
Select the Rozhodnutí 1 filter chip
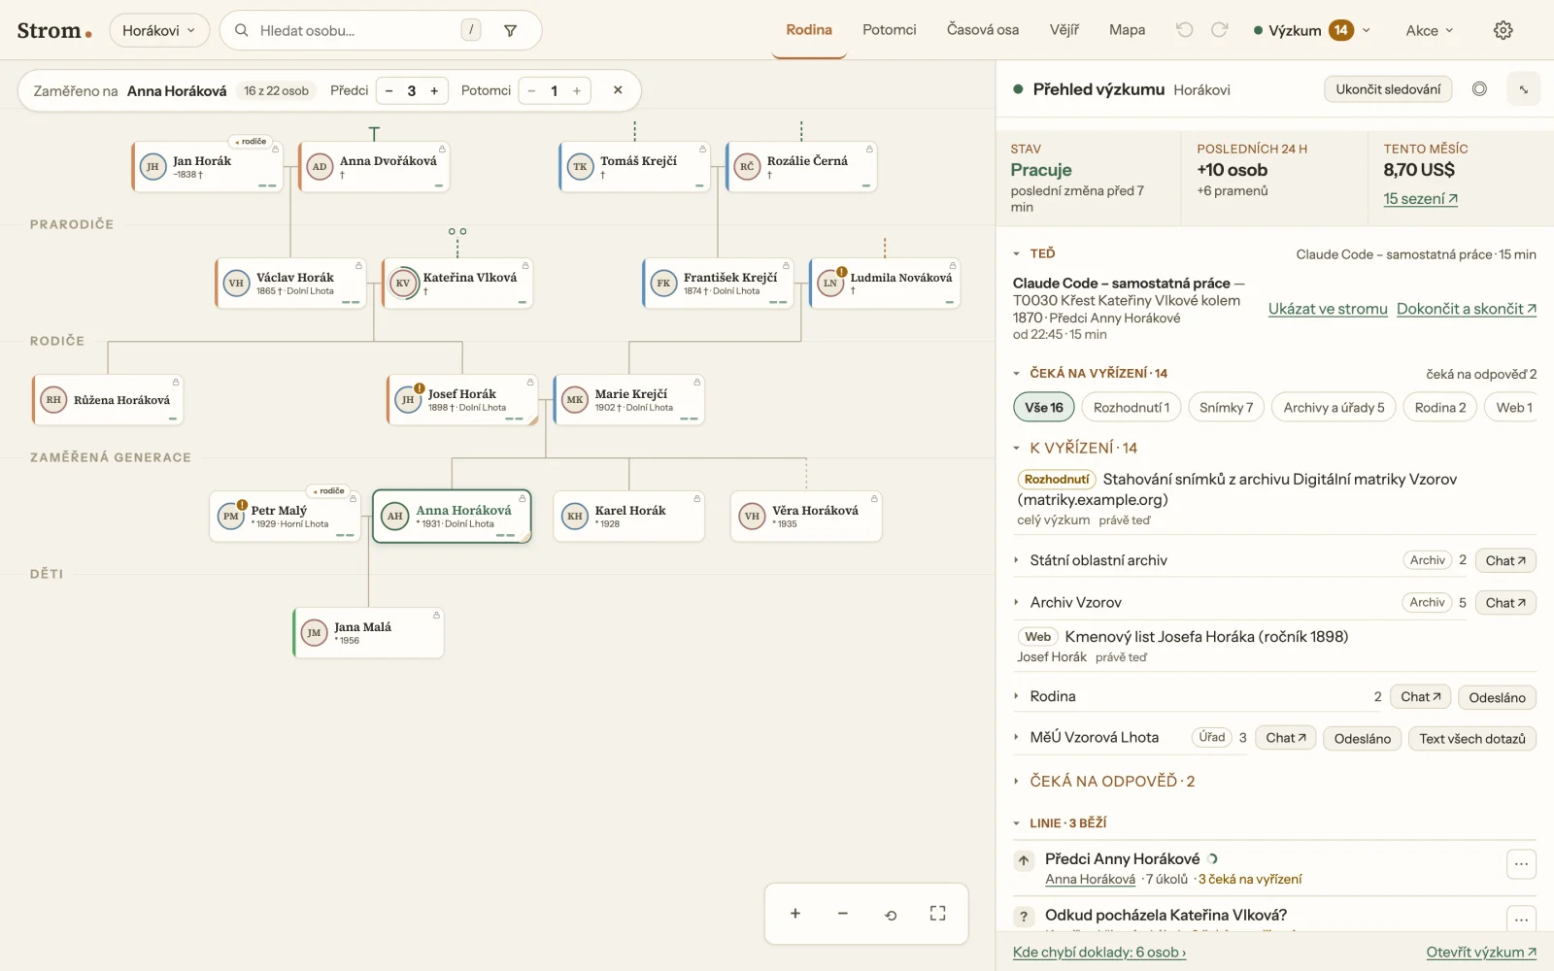click(x=1132, y=407)
